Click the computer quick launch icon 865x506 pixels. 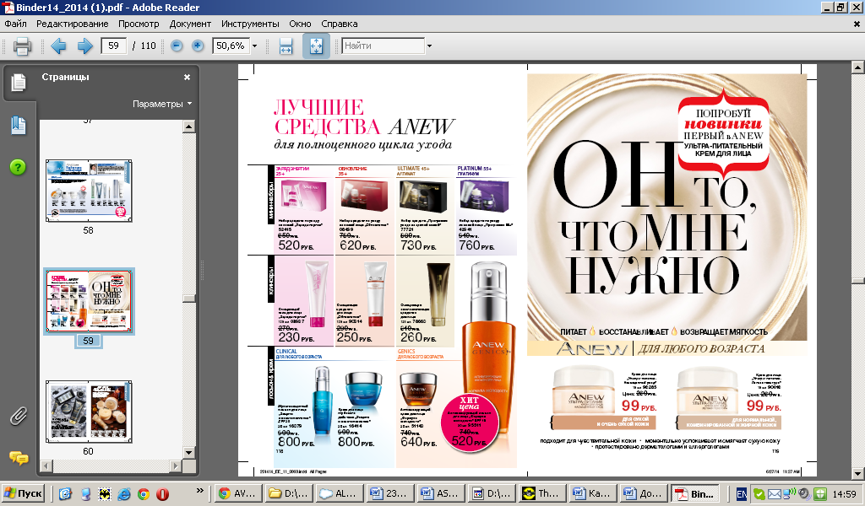tap(85, 494)
